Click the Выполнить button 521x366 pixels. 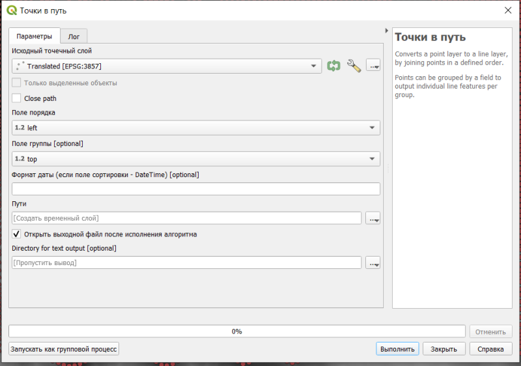click(x=397, y=349)
